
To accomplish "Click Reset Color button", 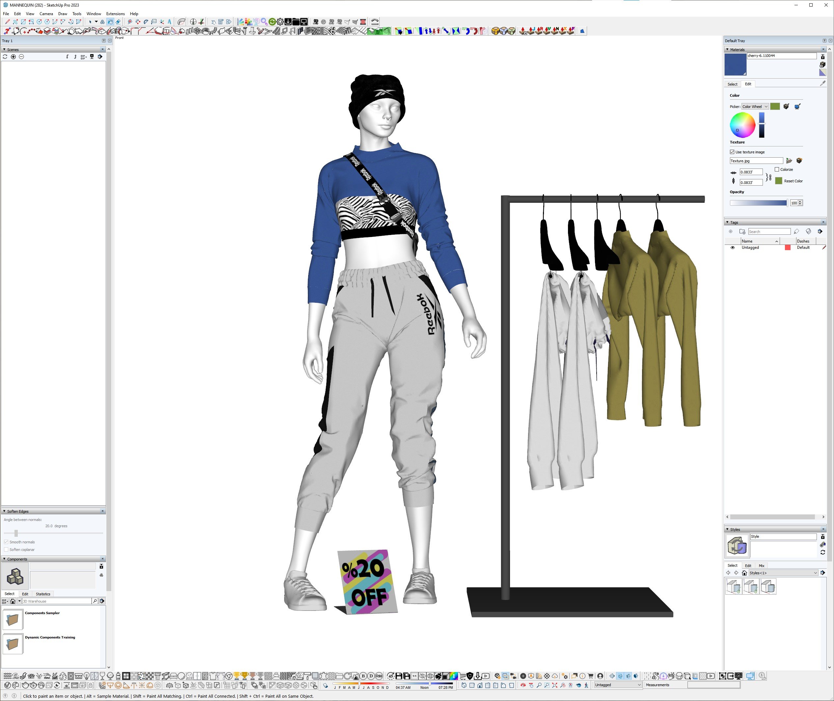I will click(x=793, y=181).
